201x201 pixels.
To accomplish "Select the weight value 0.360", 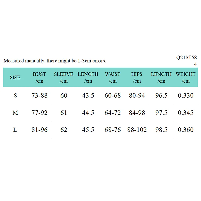I will pyautogui.click(x=186, y=130).
